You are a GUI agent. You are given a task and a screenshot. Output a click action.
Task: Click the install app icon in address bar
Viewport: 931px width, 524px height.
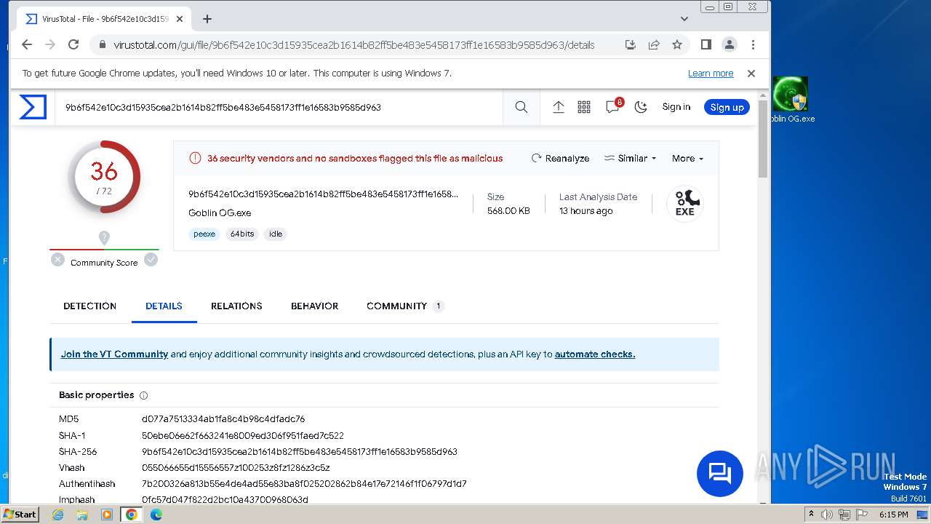click(x=631, y=44)
